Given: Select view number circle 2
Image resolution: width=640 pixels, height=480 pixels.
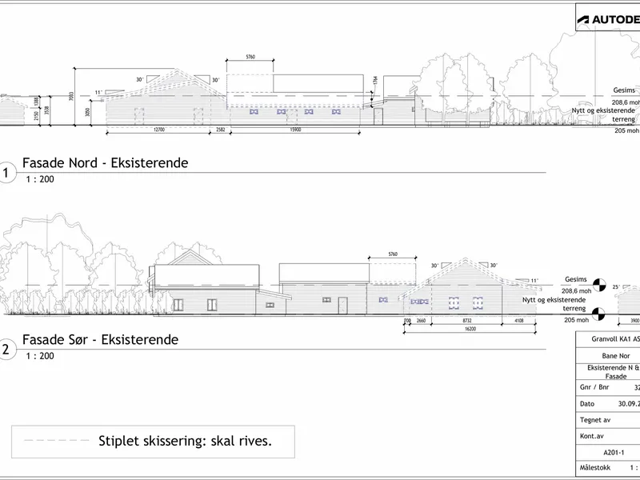Looking at the screenshot, I should coord(6,350).
